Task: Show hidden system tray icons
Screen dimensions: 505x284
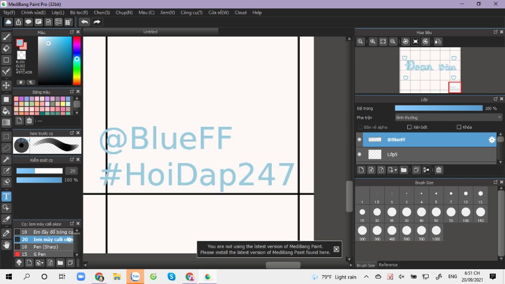Action: click(x=366, y=277)
